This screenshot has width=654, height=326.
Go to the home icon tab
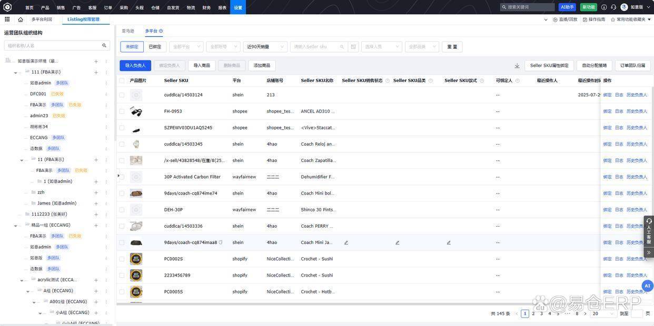[21, 19]
